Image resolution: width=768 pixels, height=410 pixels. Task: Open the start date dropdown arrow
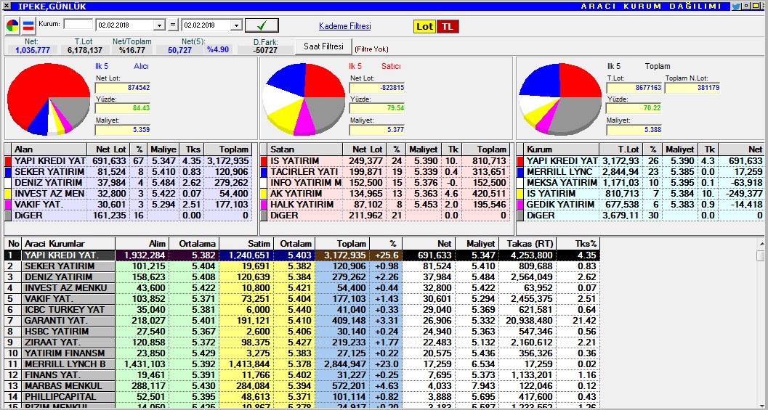pos(160,25)
